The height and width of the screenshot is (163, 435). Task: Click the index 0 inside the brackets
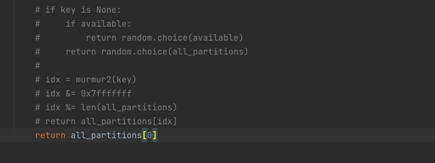tap(149, 135)
